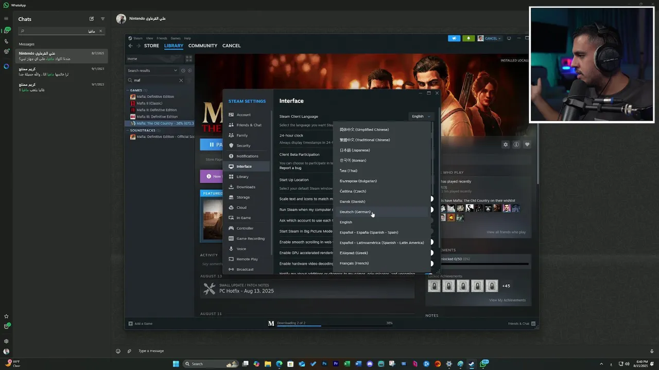Open Friends & Chat icon in Steam footer
Image resolution: width=659 pixels, height=370 pixels.
tap(533, 324)
